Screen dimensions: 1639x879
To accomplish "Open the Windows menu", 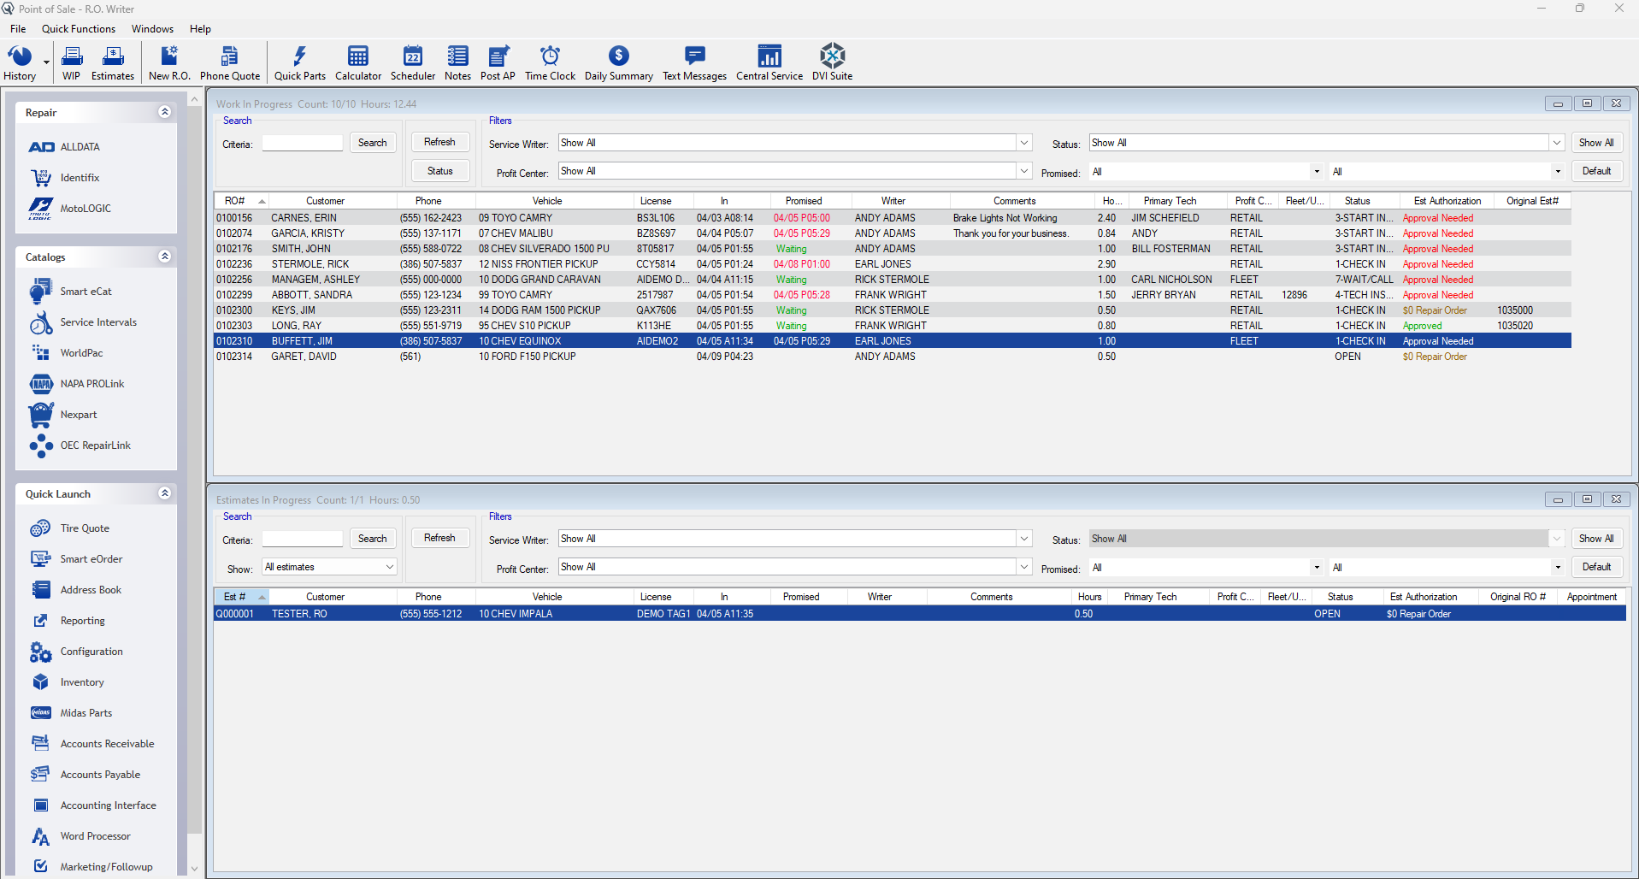I will (x=152, y=28).
